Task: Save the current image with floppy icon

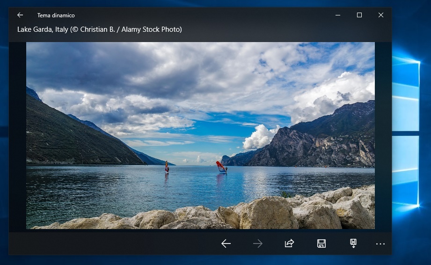Action: 321,244
